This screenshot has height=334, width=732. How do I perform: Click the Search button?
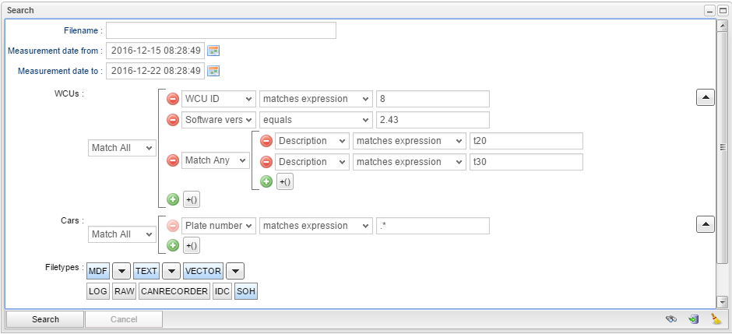point(45,319)
